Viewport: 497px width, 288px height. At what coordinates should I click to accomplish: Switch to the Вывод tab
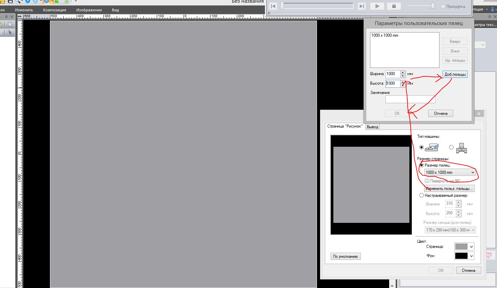[372, 127]
